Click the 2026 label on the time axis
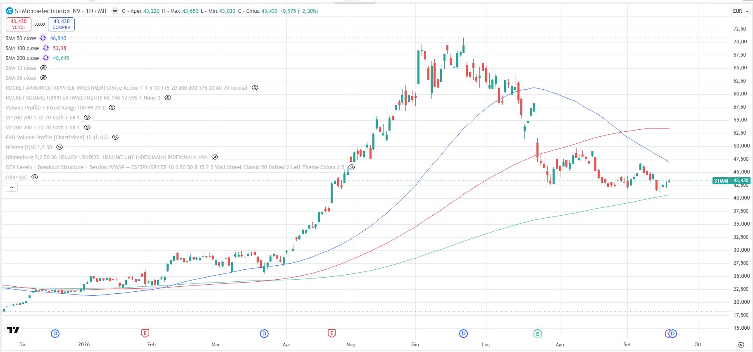 coord(84,345)
